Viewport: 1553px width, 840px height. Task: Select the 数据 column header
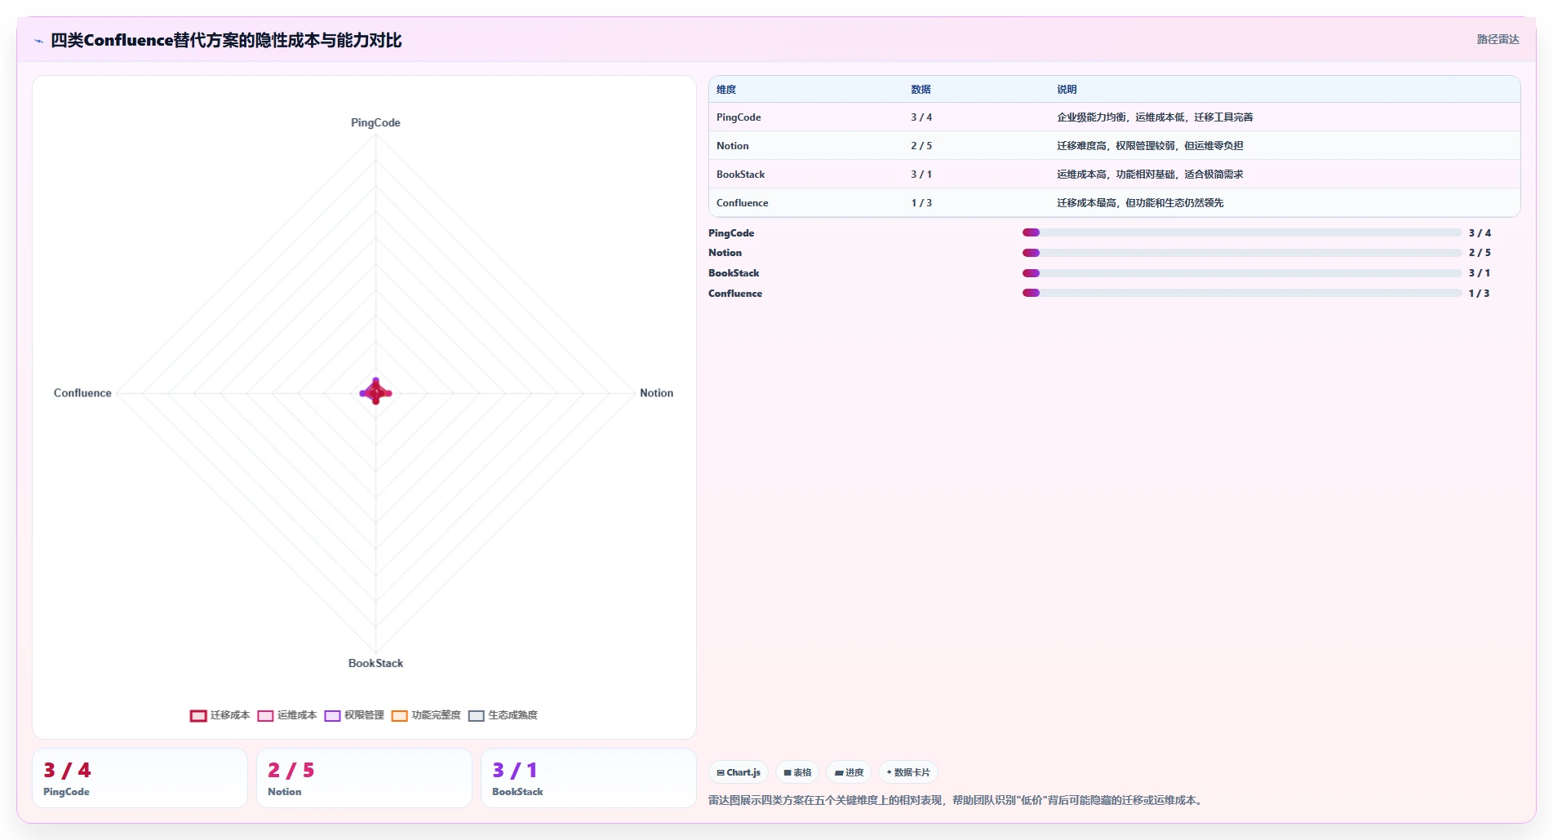point(921,90)
